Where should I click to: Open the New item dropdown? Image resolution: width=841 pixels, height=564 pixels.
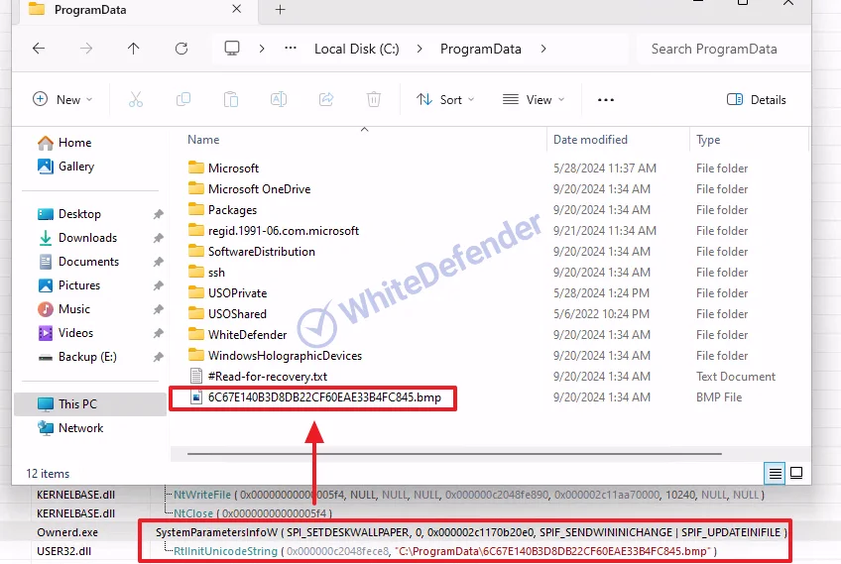click(62, 99)
